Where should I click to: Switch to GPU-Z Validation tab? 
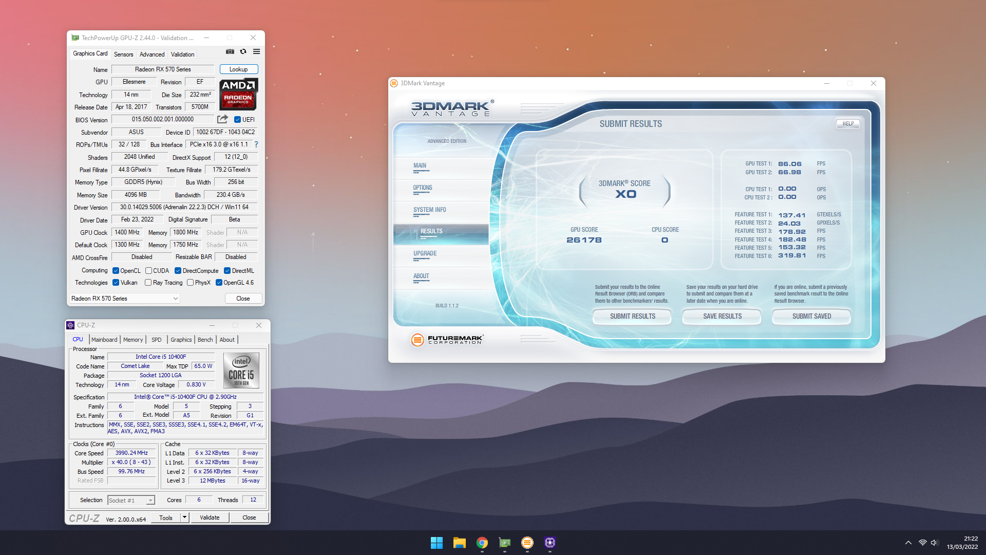pyautogui.click(x=182, y=54)
